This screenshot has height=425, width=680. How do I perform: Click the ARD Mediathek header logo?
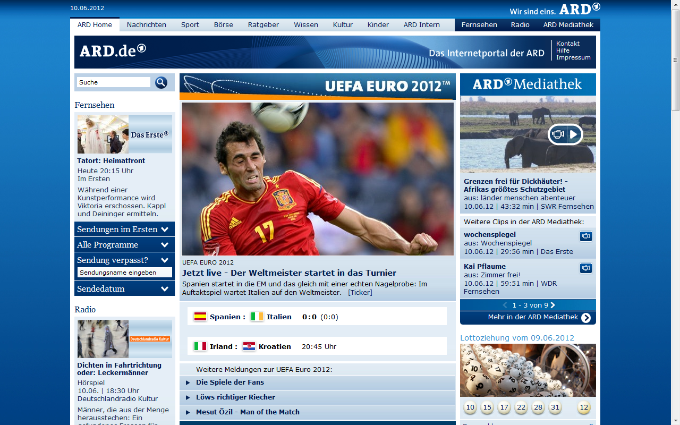pyautogui.click(x=528, y=84)
